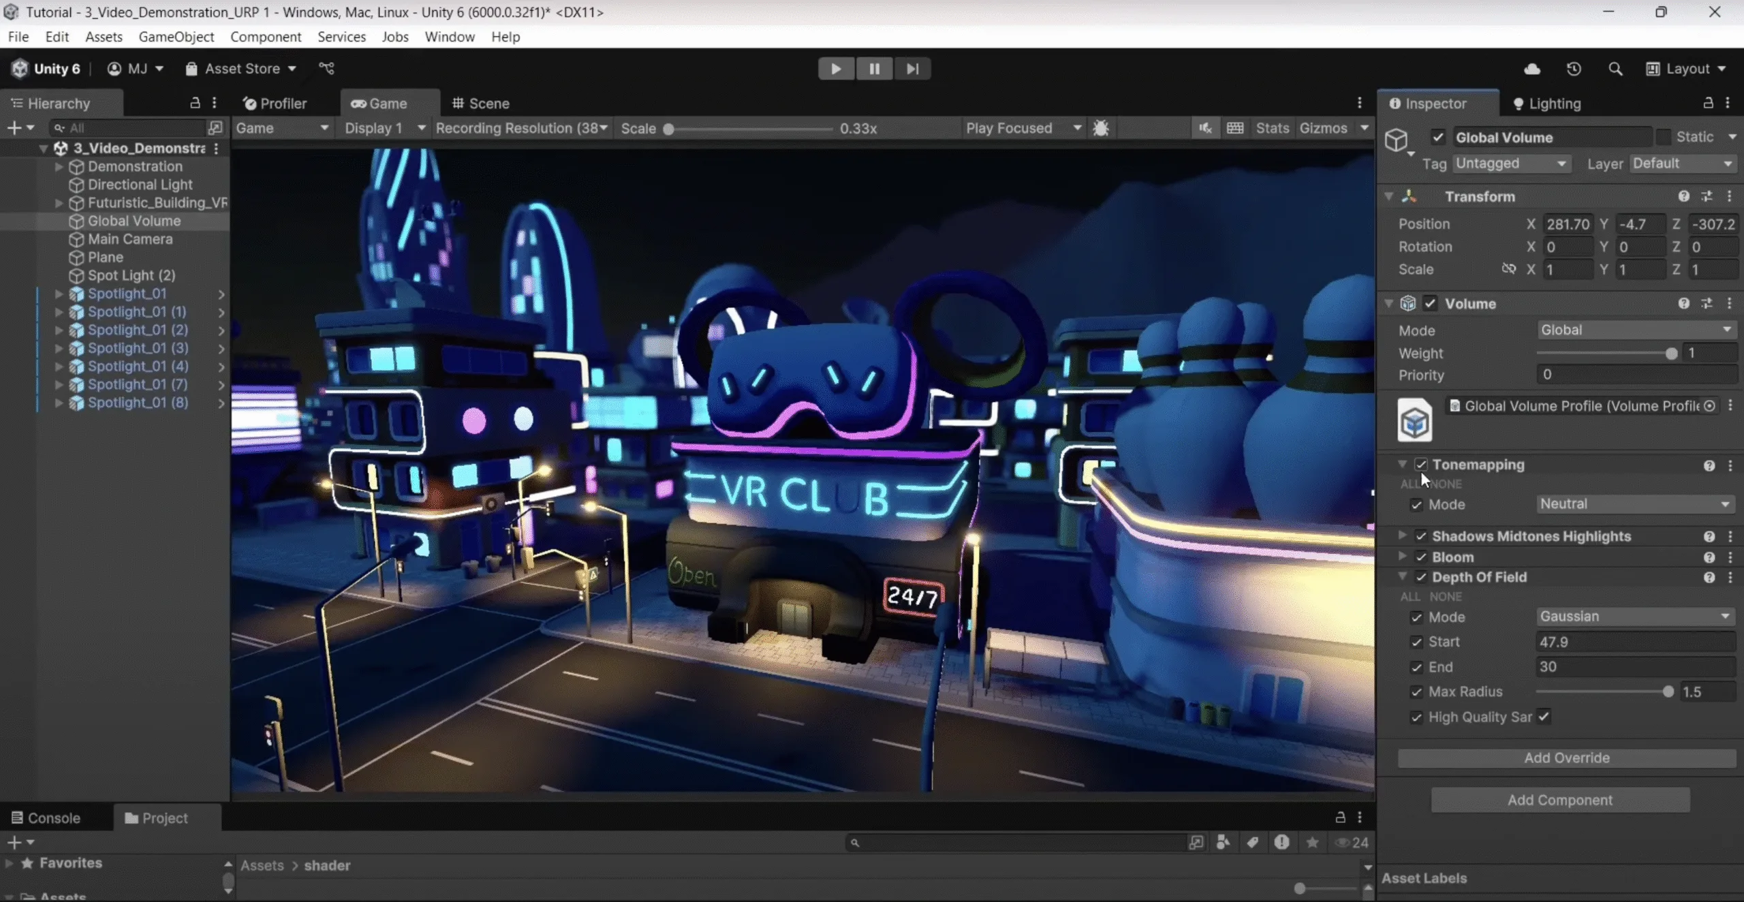
Task: Uncheck the High Quality Sampling value checkbox
Action: pyautogui.click(x=1544, y=717)
